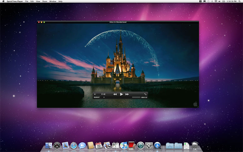Open Address Book from the Dock
The width and height of the screenshot is (243, 152).
point(91,145)
